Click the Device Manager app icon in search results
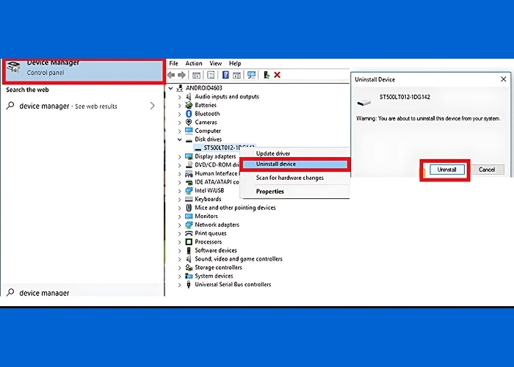514x367 pixels. (x=13, y=68)
